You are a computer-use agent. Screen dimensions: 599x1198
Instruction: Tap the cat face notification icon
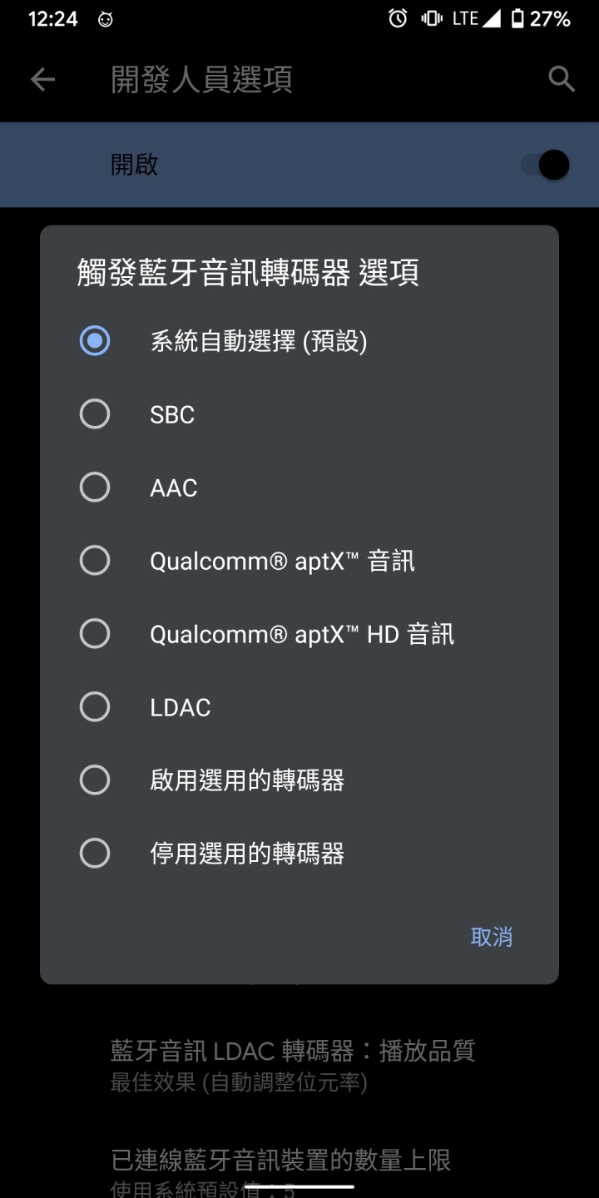tap(105, 19)
